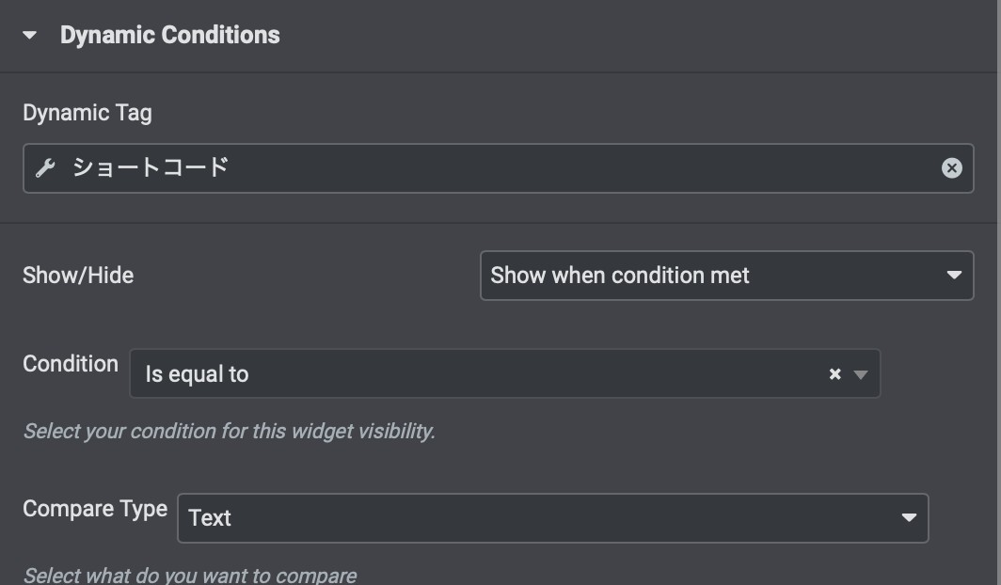
Task: Click empty space inside the Dynamic Tag field
Action: click(x=575, y=168)
